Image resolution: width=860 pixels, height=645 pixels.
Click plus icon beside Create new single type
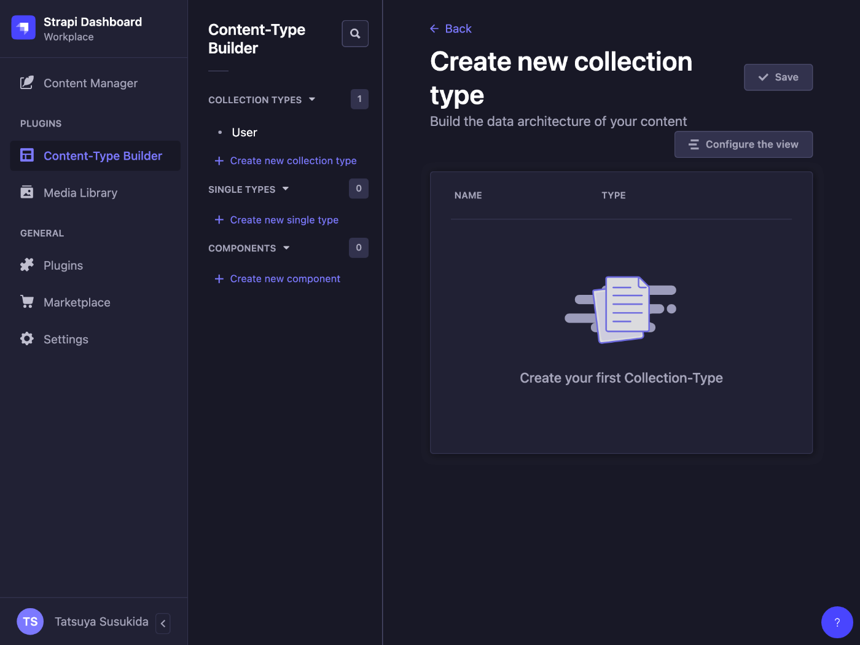pyautogui.click(x=219, y=220)
